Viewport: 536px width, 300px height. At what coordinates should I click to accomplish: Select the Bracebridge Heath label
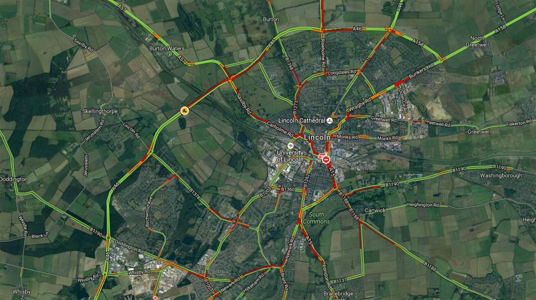point(338,295)
